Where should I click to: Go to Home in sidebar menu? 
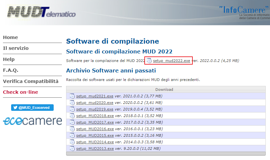10,37
